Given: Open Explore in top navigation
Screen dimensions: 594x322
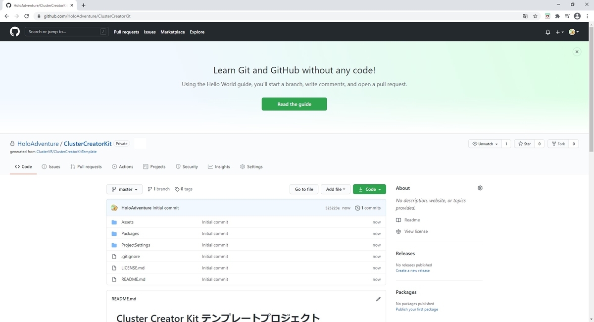Looking at the screenshot, I should click(x=197, y=32).
